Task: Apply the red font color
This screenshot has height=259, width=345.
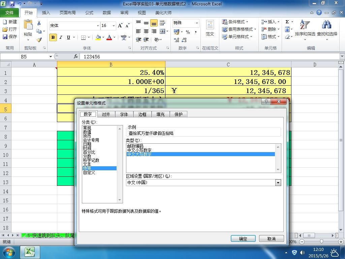Action: 109,37
